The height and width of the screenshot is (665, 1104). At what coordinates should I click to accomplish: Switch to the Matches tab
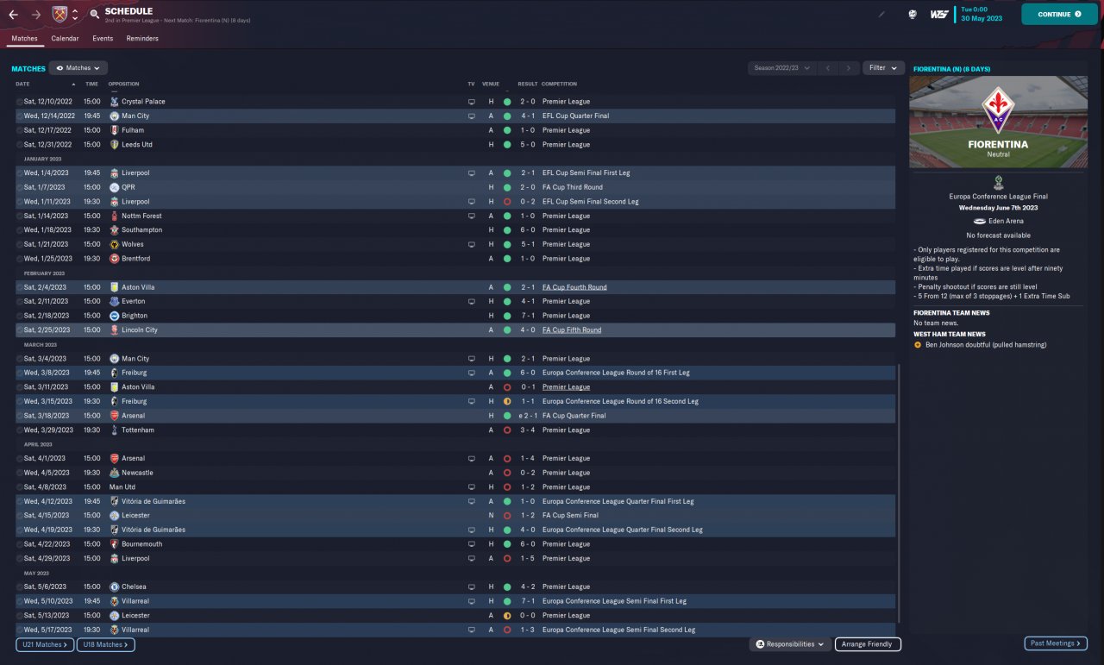[24, 39]
